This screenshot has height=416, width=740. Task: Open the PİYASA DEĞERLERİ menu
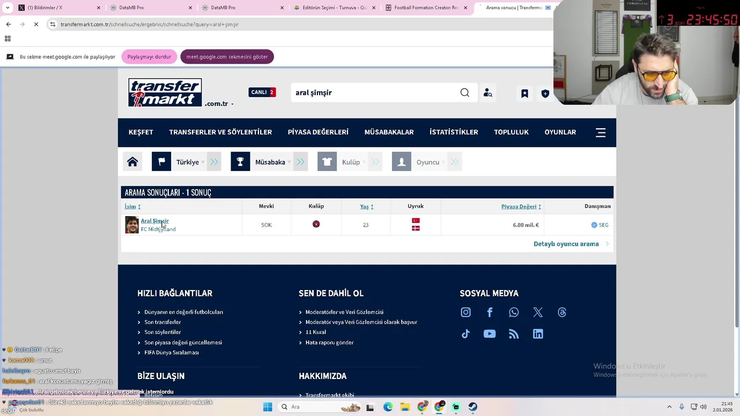[318, 132]
